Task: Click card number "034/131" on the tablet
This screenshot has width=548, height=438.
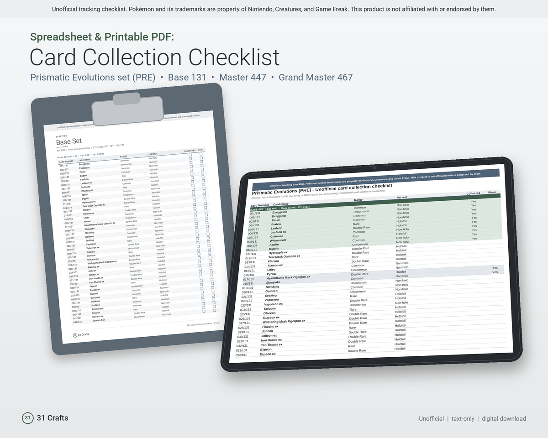Action: [241, 355]
